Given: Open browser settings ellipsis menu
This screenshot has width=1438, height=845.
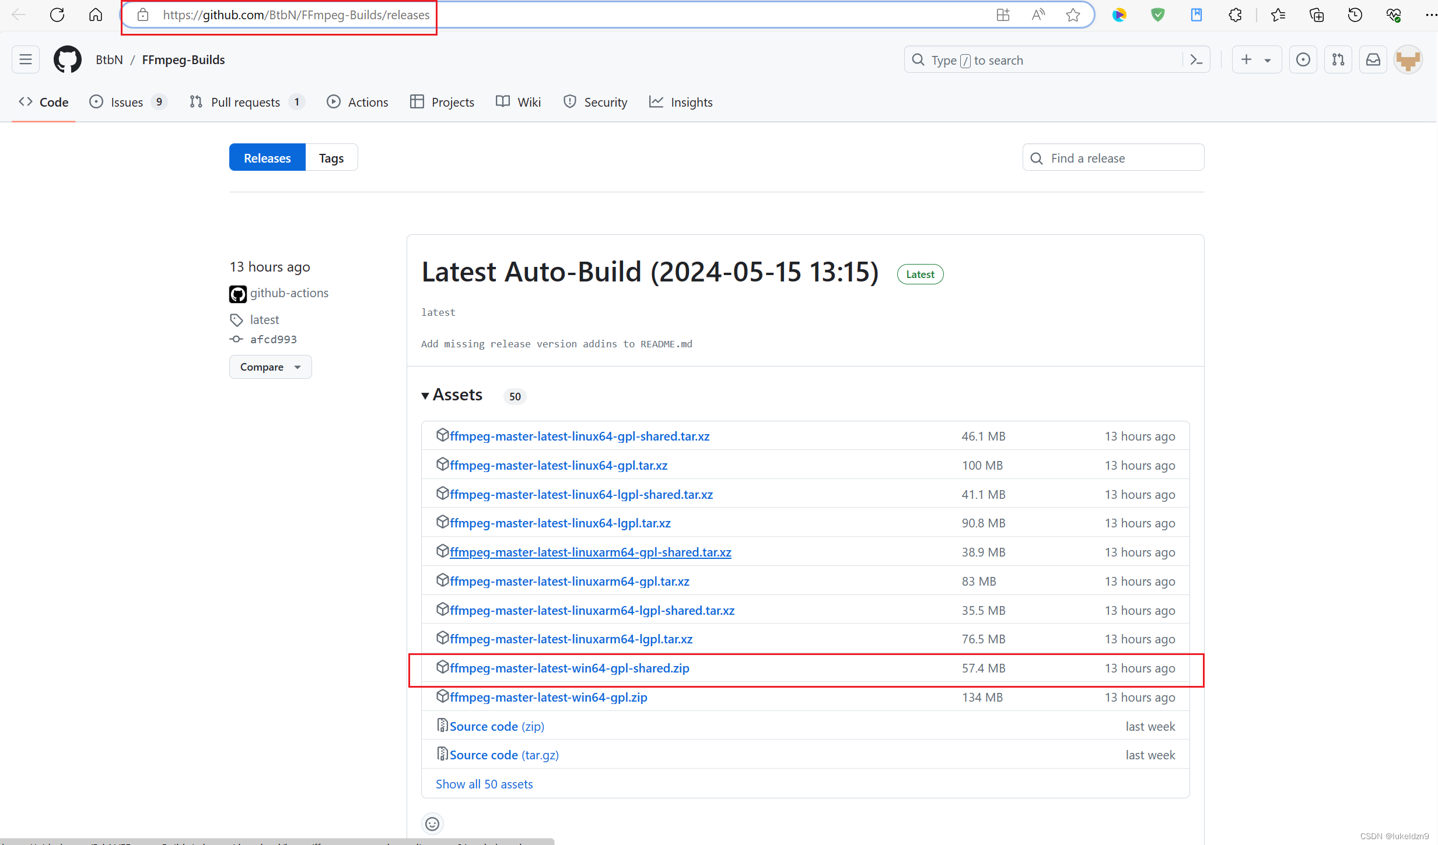Looking at the screenshot, I should click(x=1431, y=15).
